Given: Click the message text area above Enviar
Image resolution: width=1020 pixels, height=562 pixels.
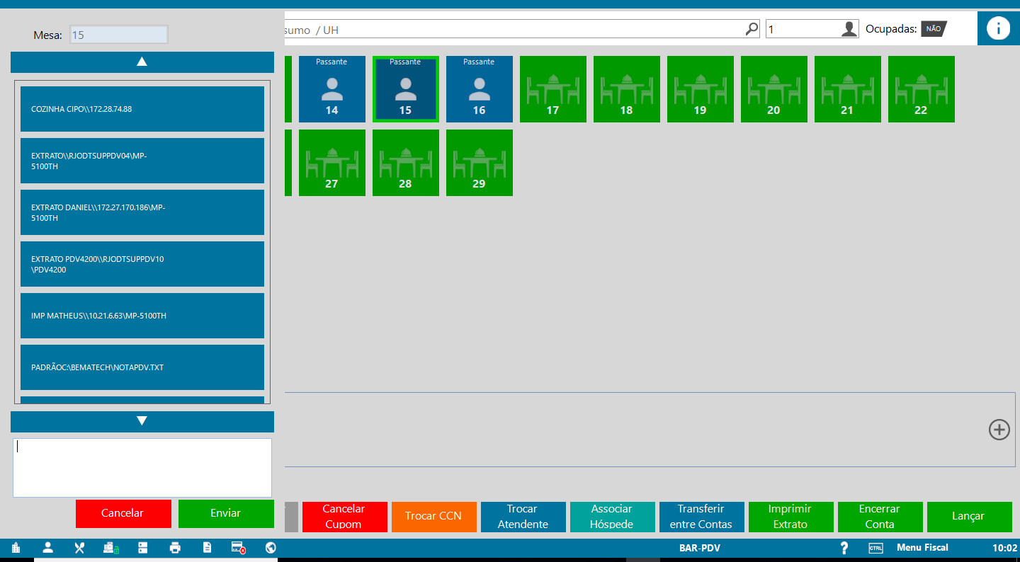Looking at the screenshot, I should tap(142, 468).
